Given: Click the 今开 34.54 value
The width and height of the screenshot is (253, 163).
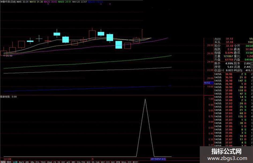Looking at the screenshot, I should tap(249, 46).
